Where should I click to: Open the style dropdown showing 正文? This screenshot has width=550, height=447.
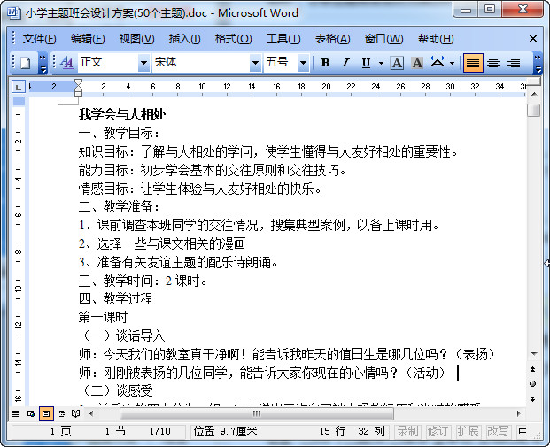click(x=143, y=63)
